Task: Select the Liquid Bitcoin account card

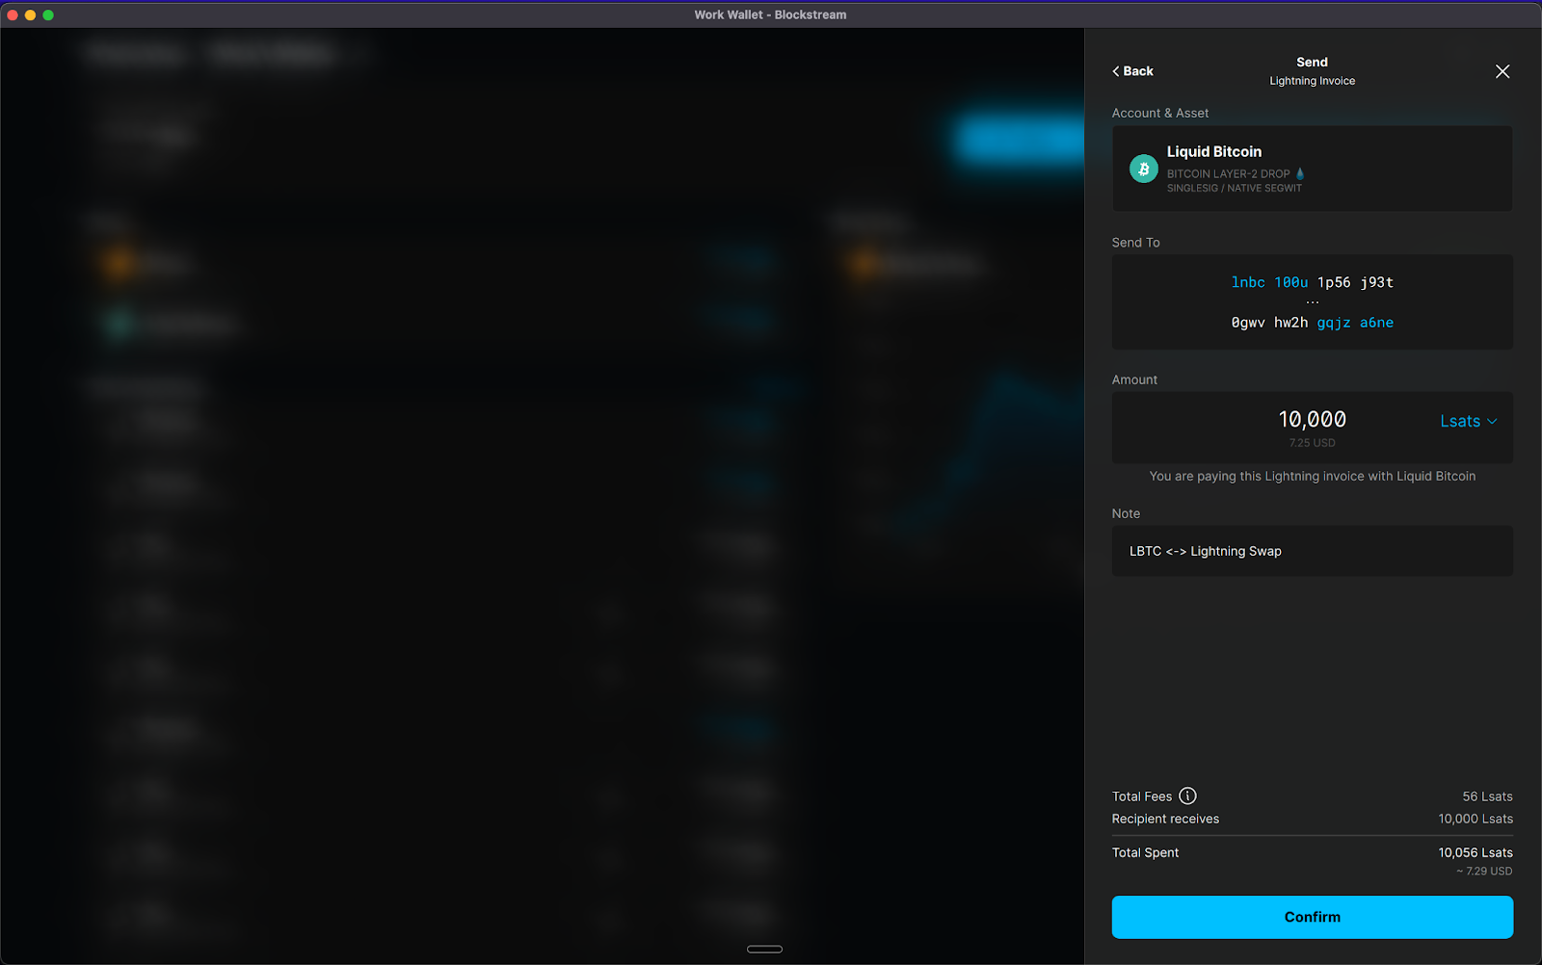Action: coord(1312,169)
